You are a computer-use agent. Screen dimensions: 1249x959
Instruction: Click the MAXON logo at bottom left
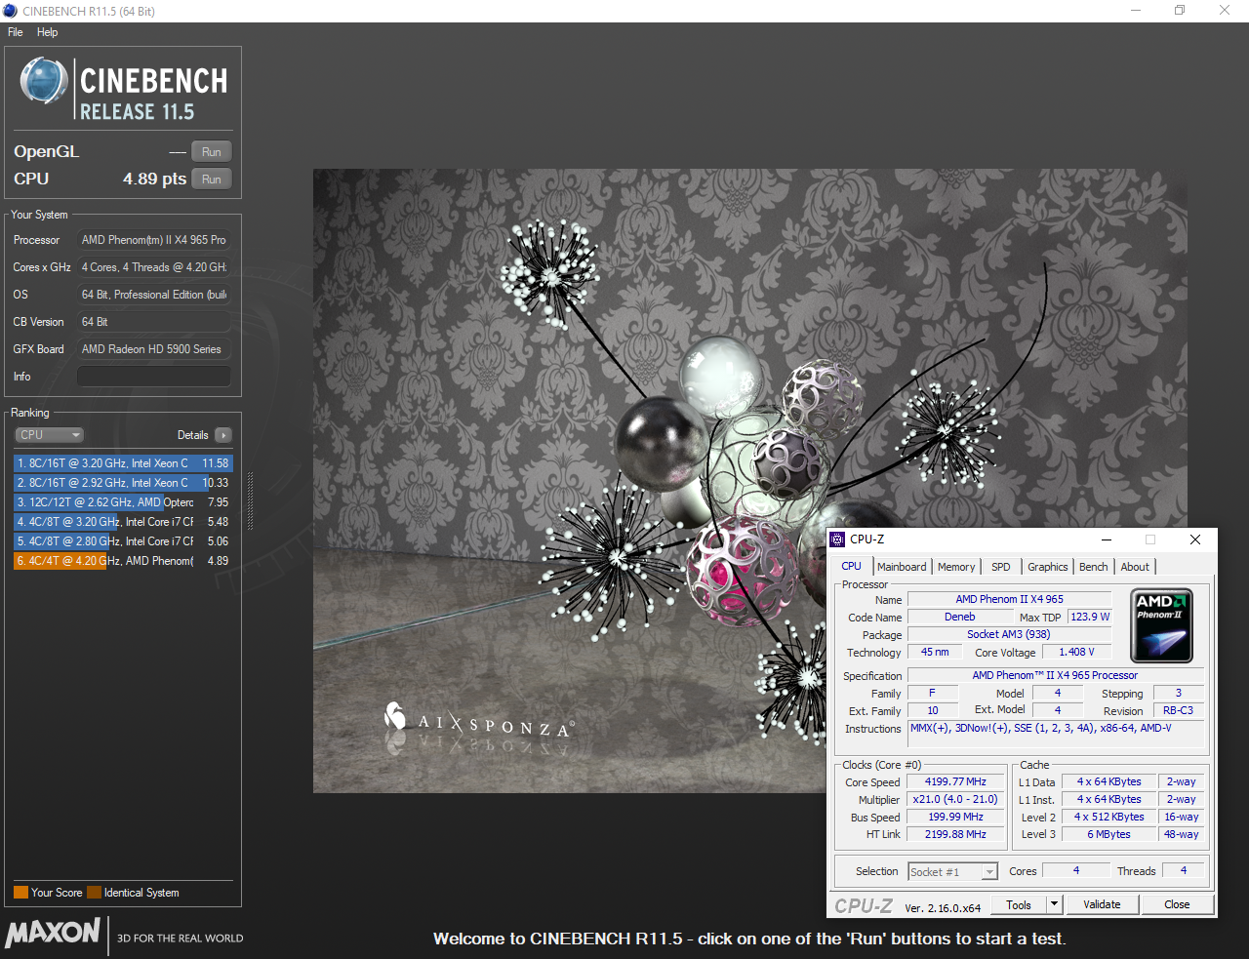[x=53, y=933]
